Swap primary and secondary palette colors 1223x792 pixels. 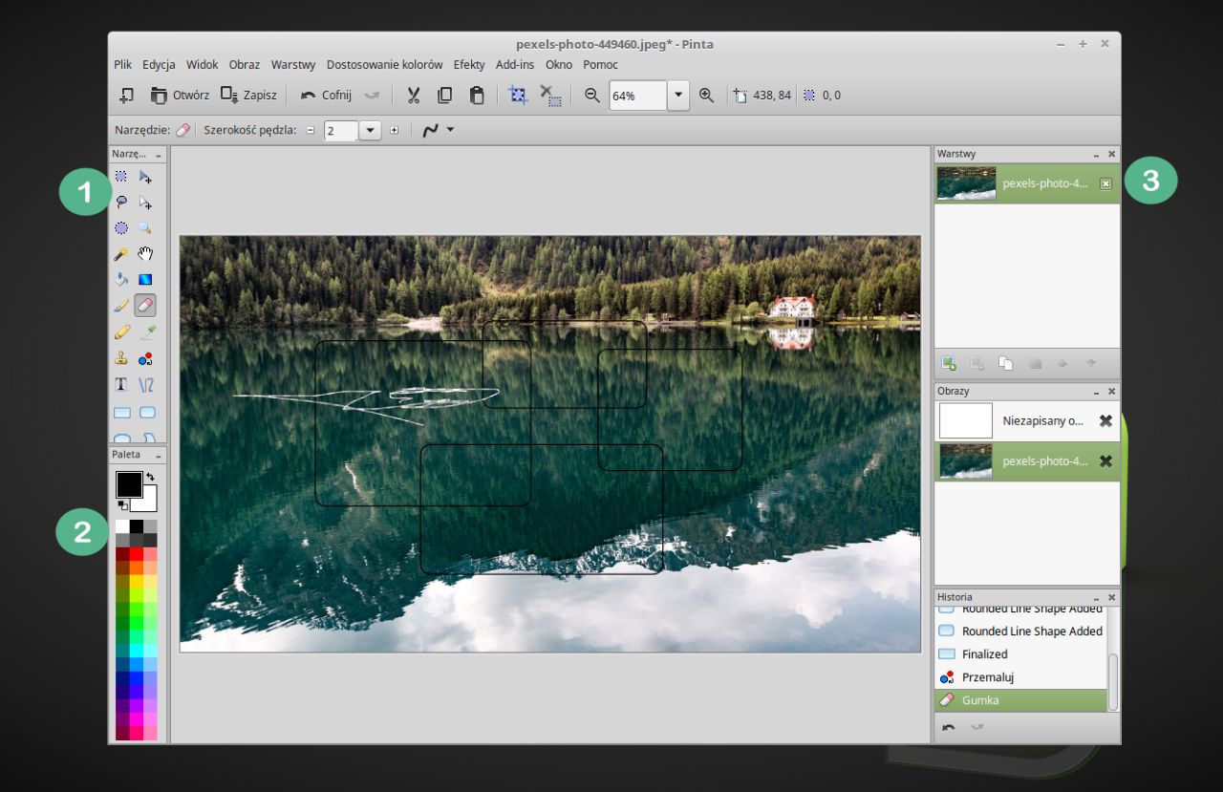(x=150, y=476)
